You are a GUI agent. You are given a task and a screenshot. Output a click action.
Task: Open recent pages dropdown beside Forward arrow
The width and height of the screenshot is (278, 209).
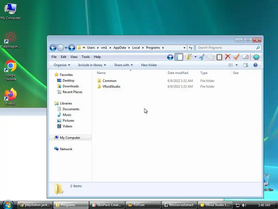[66, 48]
